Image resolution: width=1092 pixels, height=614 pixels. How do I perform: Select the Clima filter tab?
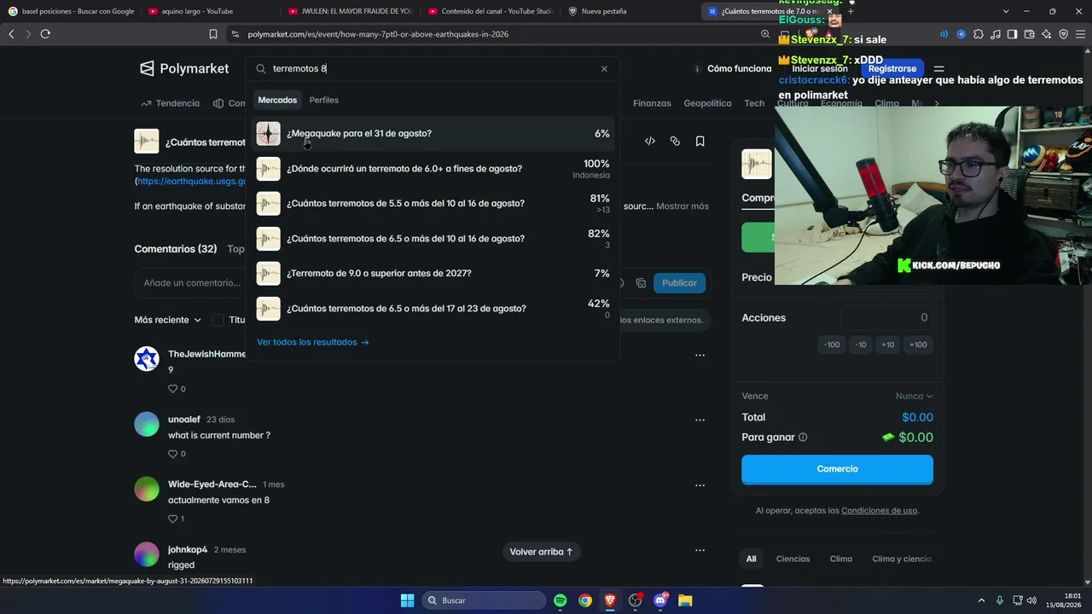click(x=841, y=559)
